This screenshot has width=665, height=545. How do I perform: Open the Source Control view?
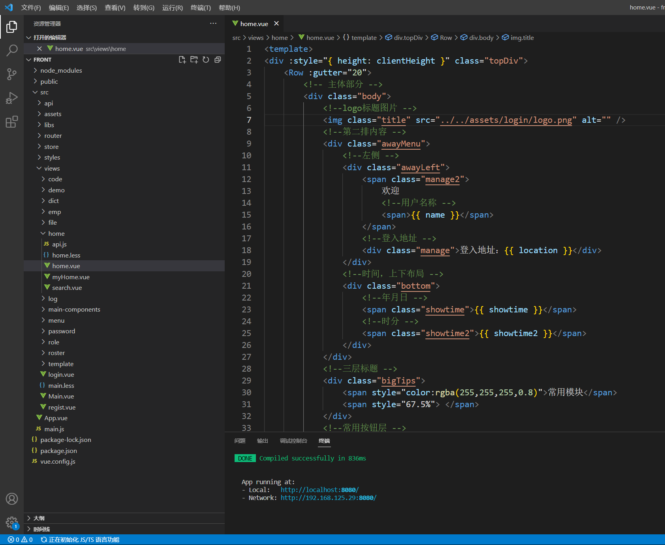point(12,74)
